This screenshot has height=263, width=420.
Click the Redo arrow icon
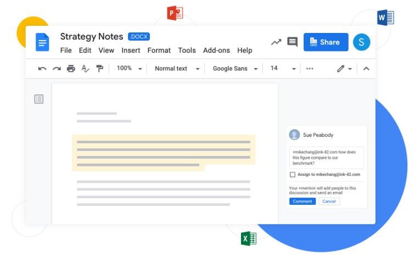[x=57, y=69]
